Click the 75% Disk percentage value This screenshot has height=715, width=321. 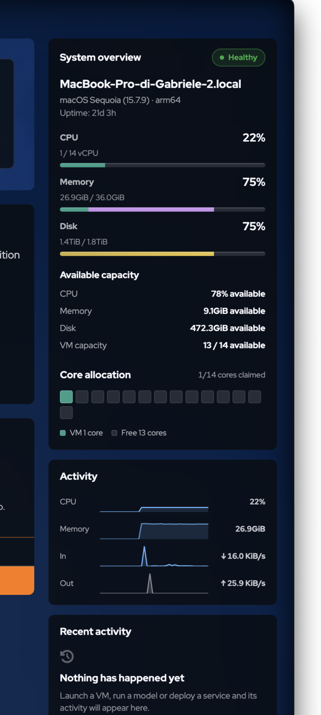coord(254,227)
